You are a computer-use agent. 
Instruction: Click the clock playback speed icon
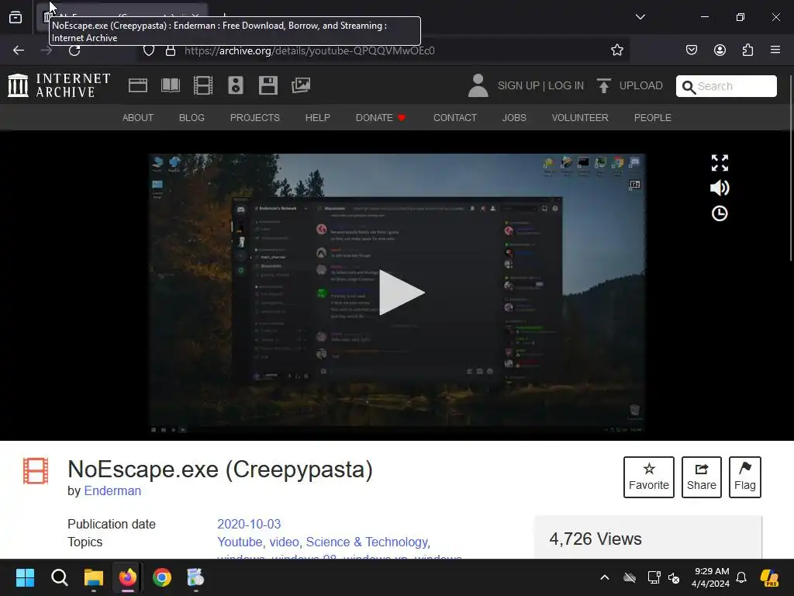click(x=720, y=213)
